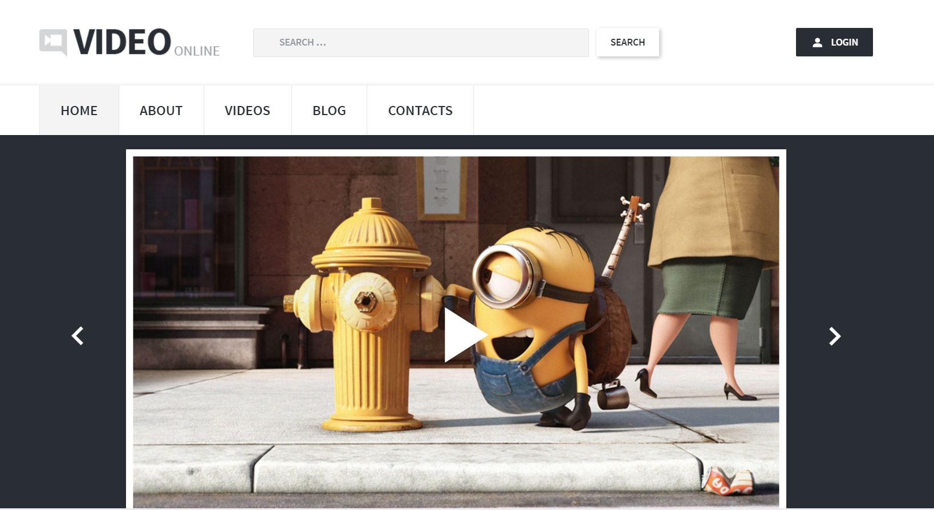The width and height of the screenshot is (934, 510).
Task: Open the VIDEOS menu item
Action: pos(247,110)
